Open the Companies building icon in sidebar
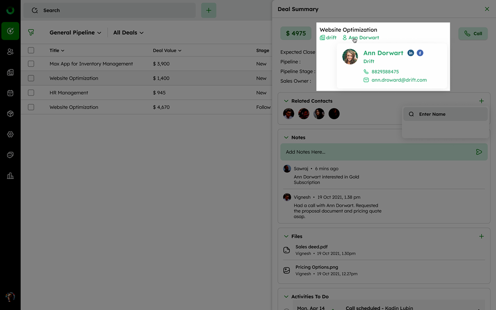Screen dimensions: 496x310 pyautogui.click(x=10, y=72)
